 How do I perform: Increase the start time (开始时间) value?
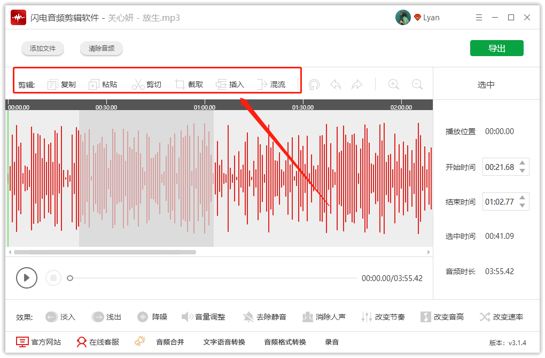[522, 163]
